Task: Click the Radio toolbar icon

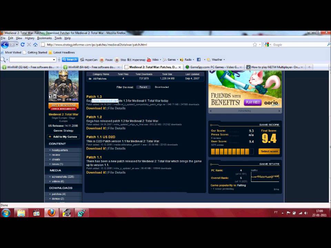Action: tap(182, 60)
